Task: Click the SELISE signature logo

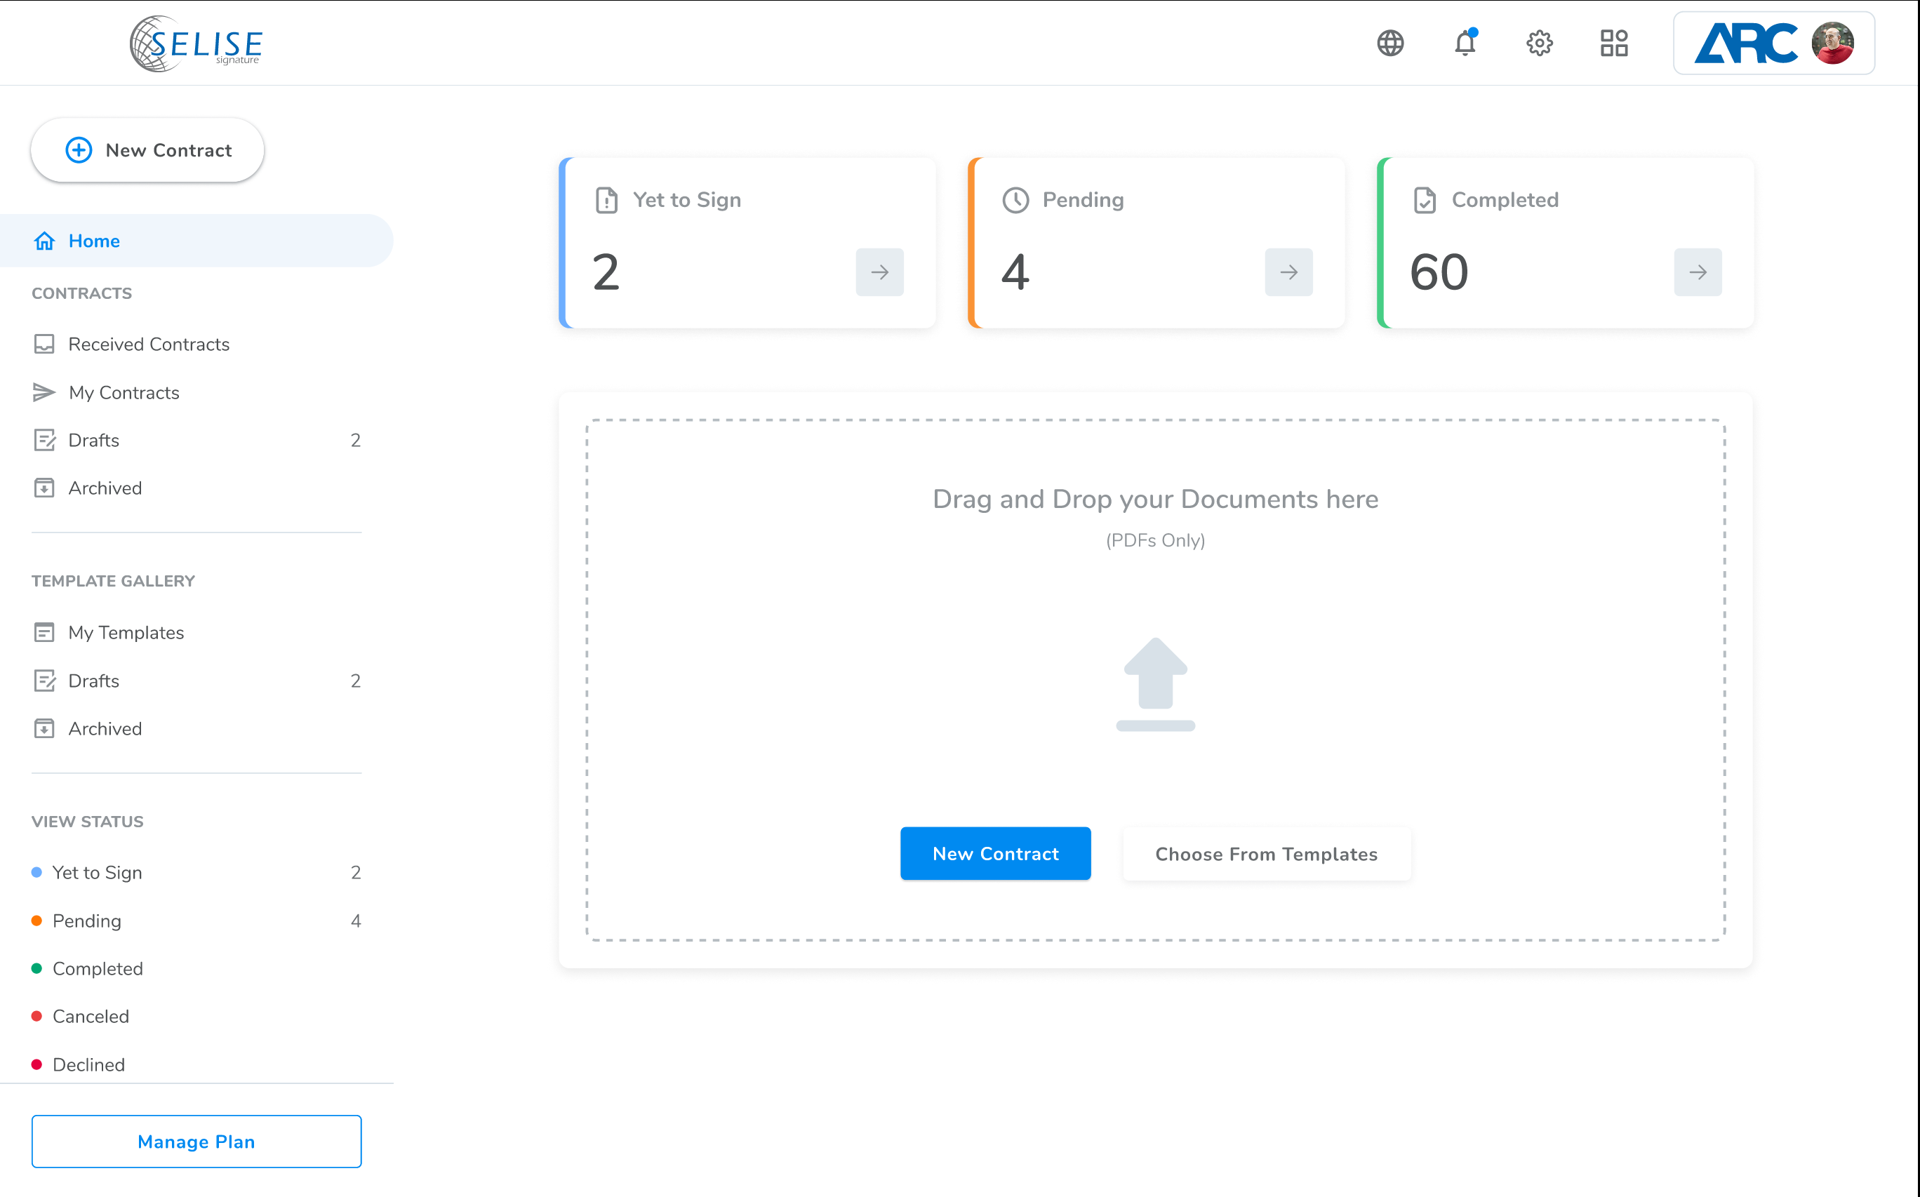Action: (196, 44)
